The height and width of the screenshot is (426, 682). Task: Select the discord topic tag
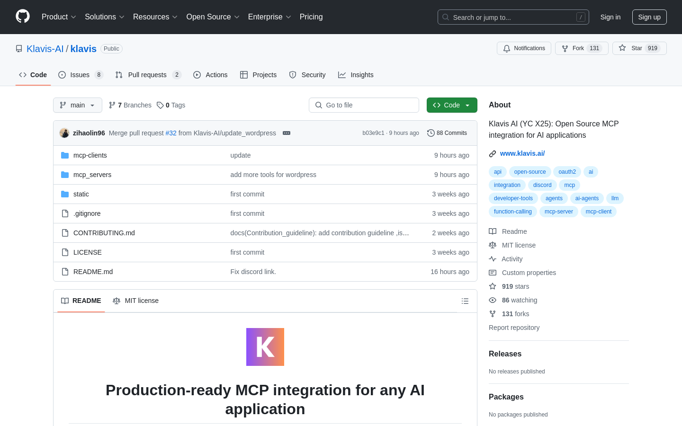pos(542,185)
